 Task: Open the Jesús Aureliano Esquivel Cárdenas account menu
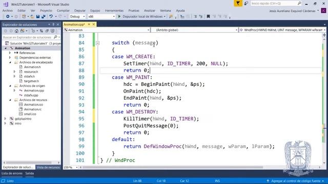point(294,11)
